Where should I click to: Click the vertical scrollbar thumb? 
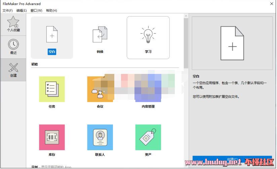[186, 43]
